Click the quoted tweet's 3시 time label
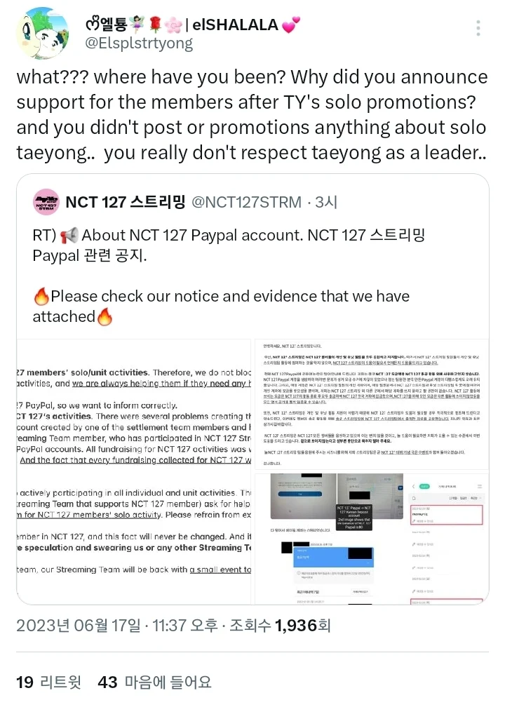This screenshot has height=707, width=505. (x=326, y=202)
